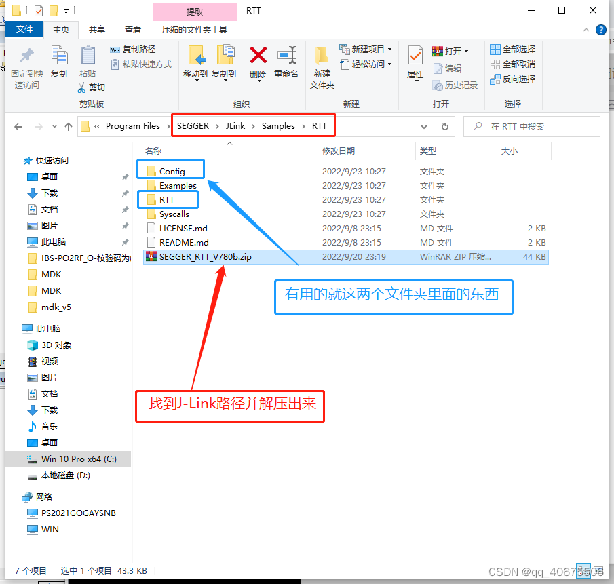Open the 文件 (File) menu
Screen dimensions: 614x584
click(x=24, y=29)
